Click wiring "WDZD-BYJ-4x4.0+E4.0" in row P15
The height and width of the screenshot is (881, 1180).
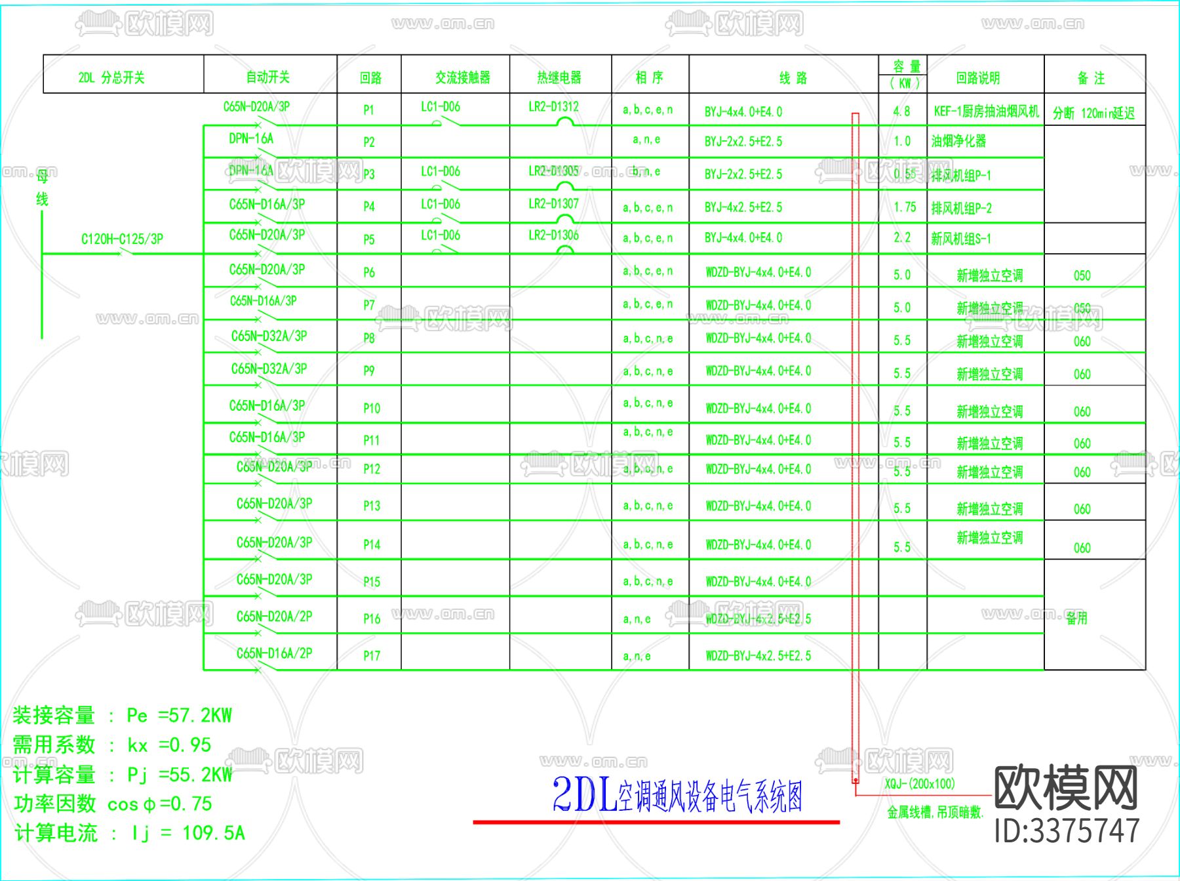click(758, 582)
